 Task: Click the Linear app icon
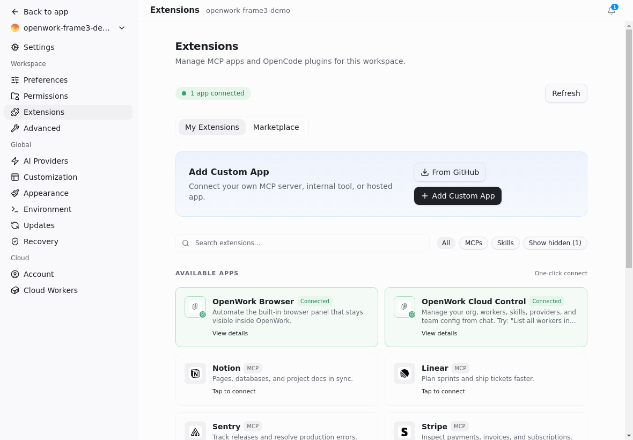point(404,373)
